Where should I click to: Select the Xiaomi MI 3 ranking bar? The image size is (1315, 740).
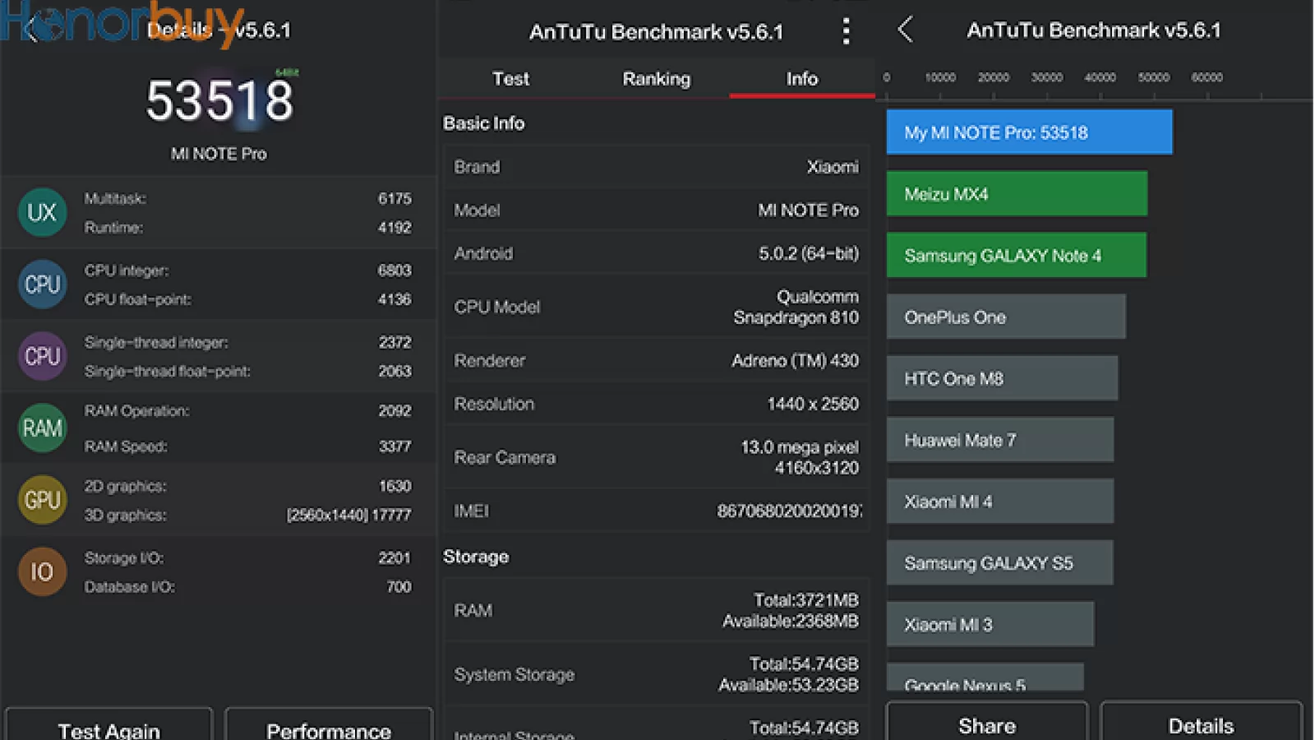[990, 624]
